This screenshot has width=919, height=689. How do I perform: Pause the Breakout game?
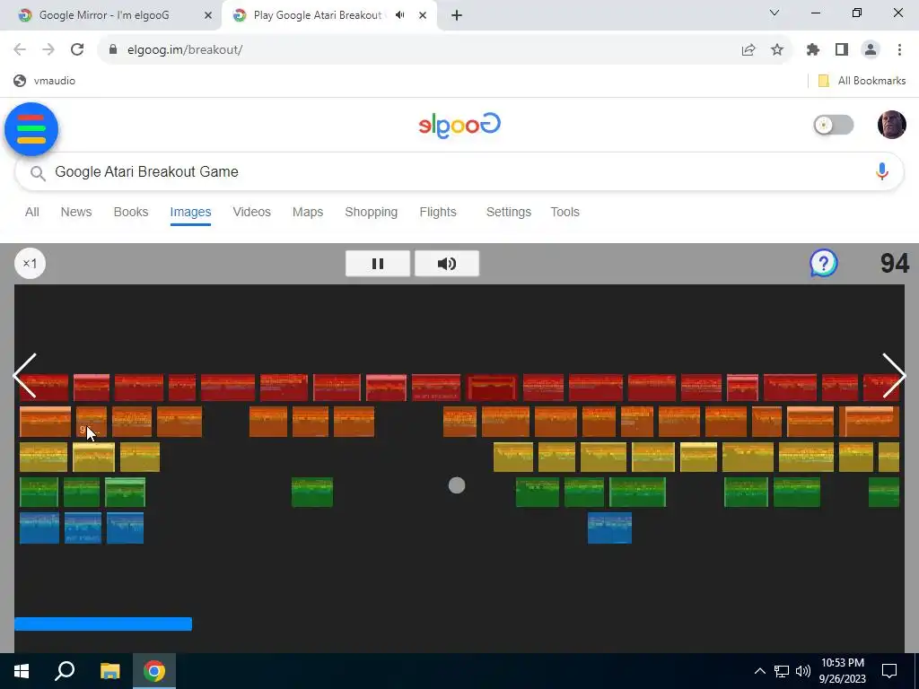(x=378, y=264)
